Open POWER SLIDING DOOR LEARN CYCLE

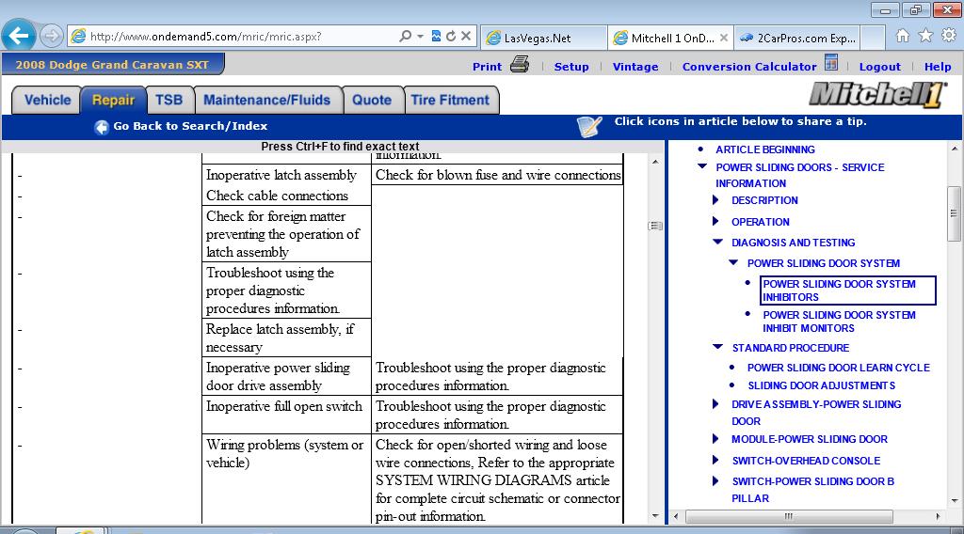point(839,367)
